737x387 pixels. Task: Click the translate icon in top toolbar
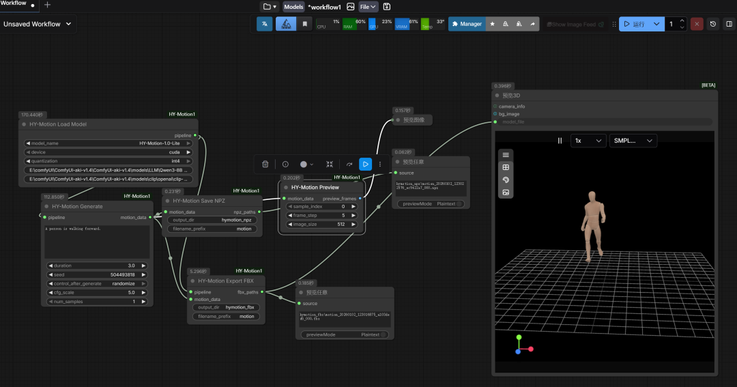coord(265,24)
